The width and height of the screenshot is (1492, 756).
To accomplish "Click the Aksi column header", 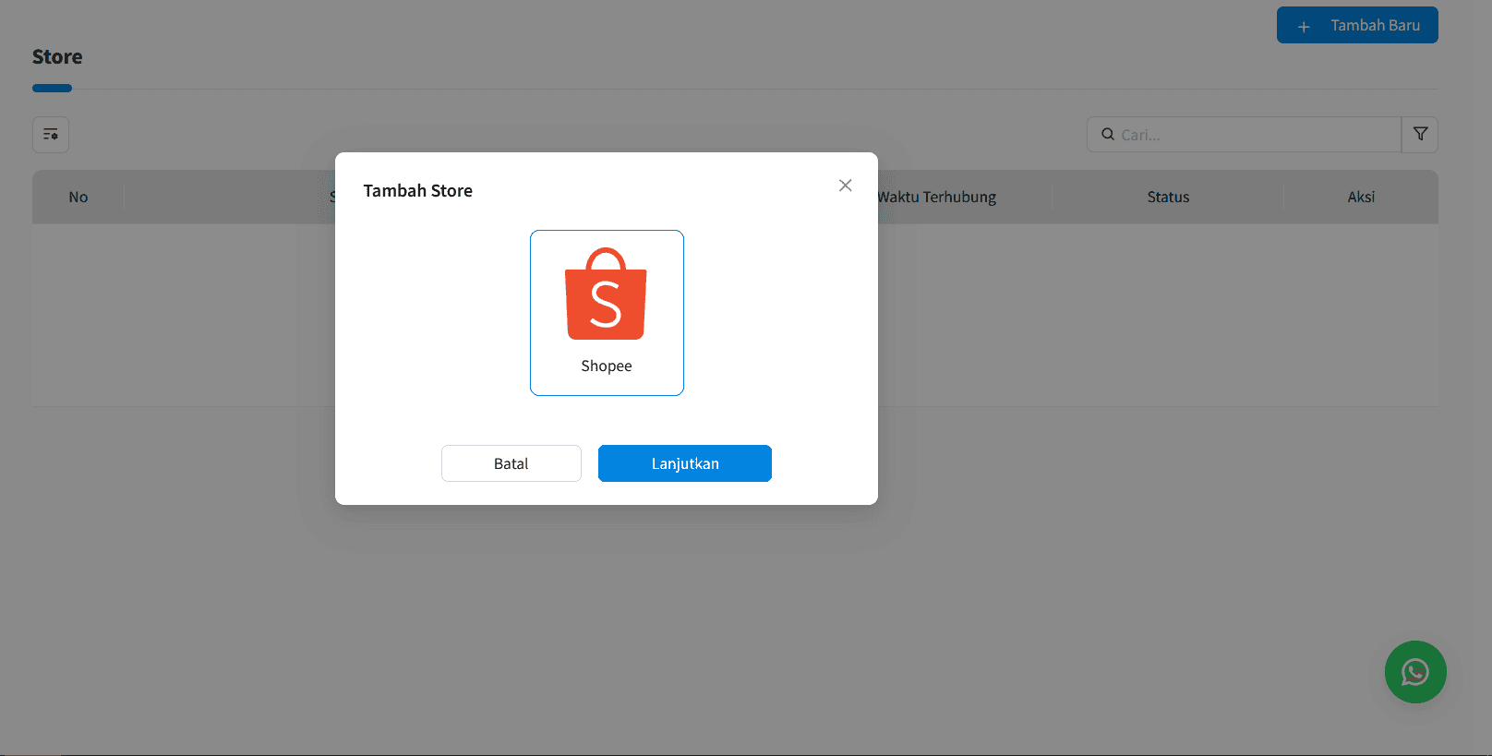I will point(1360,198).
